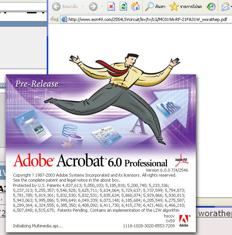The width and height of the screenshot is (232, 235).
Task: Click the 'Copyright ? 1987-2003 Adobe Systems' line
Action: tap(95, 175)
